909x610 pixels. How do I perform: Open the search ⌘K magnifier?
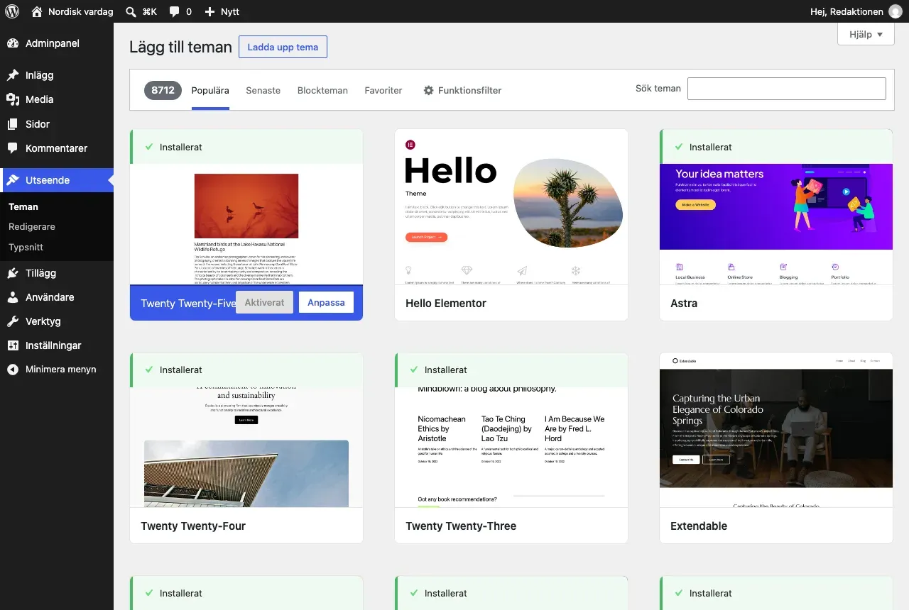[x=131, y=11]
